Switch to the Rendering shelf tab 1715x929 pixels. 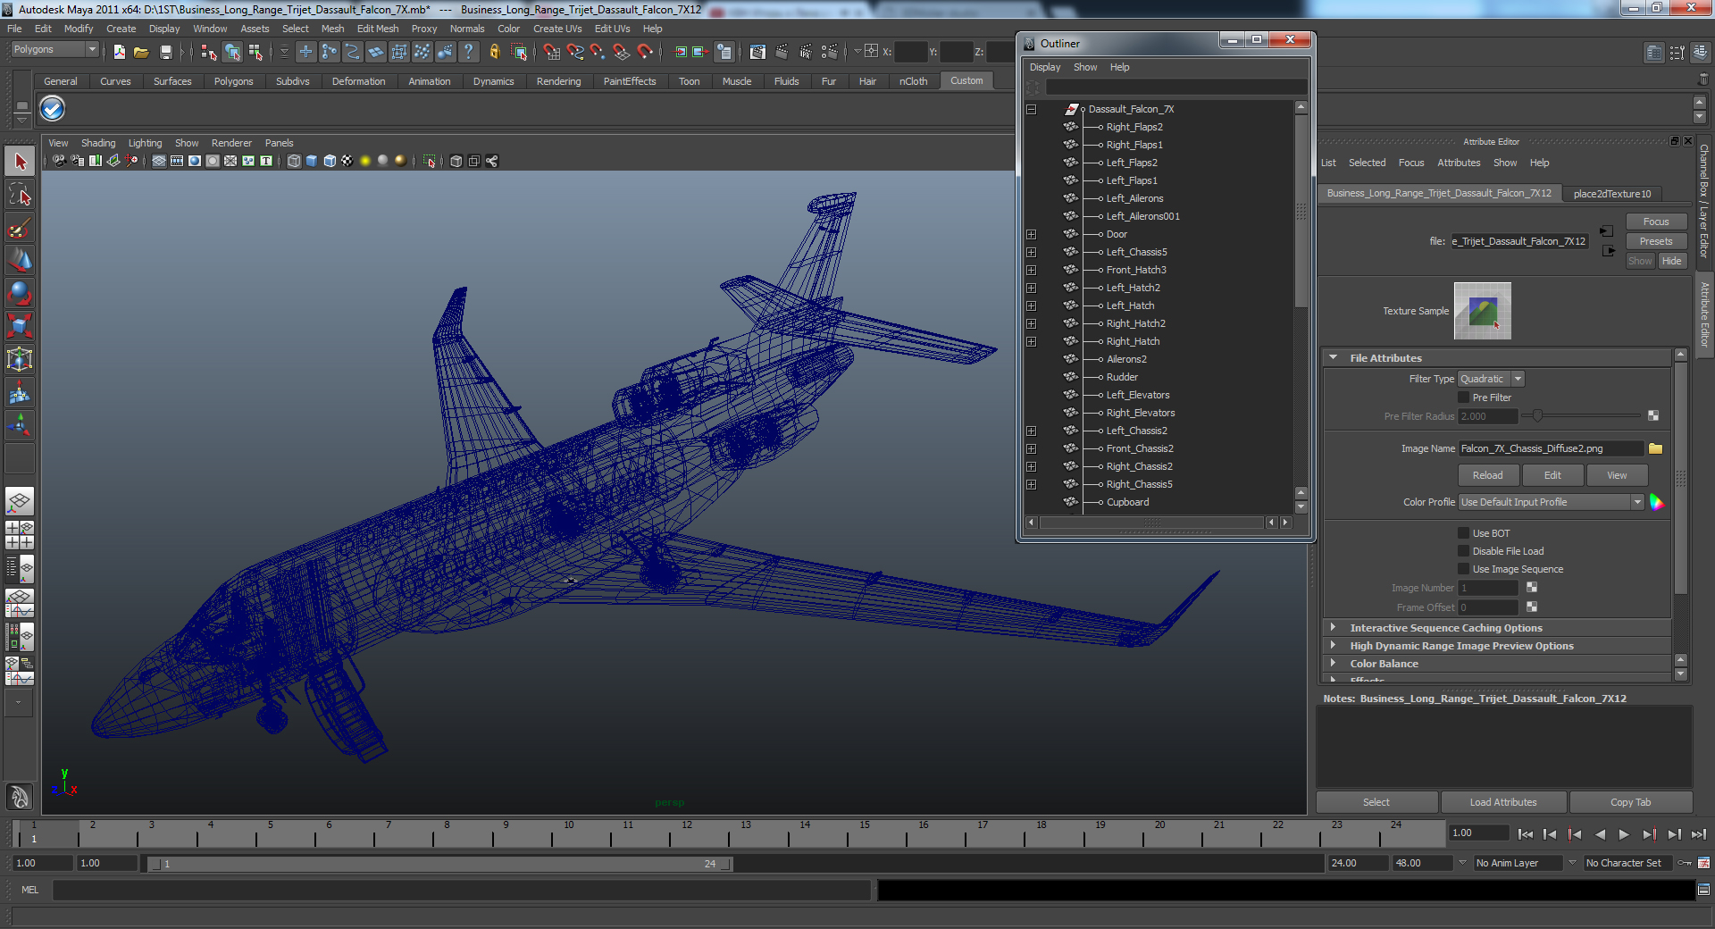tap(558, 81)
